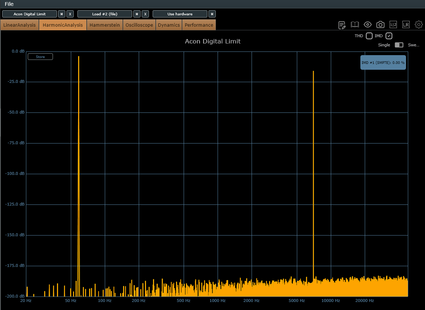
Task: Click the 0.0 dB axis label
Action: pyautogui.click(x=18, y=51)
